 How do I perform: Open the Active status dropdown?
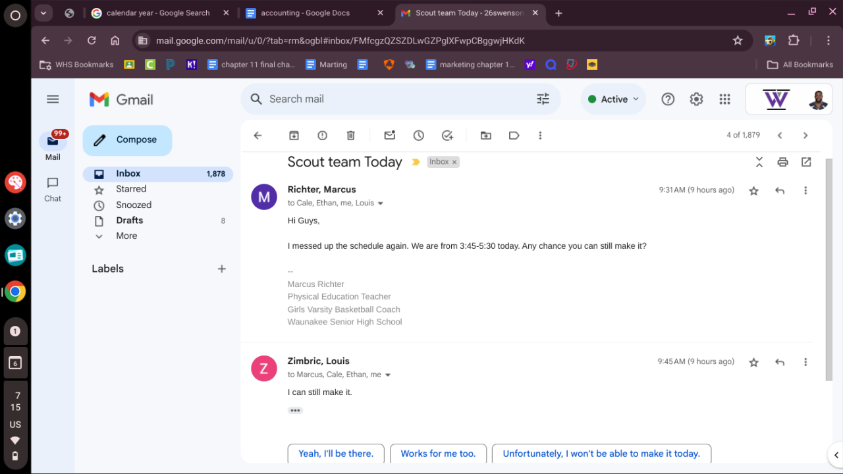pyautogui.click(x=613, y=99)
